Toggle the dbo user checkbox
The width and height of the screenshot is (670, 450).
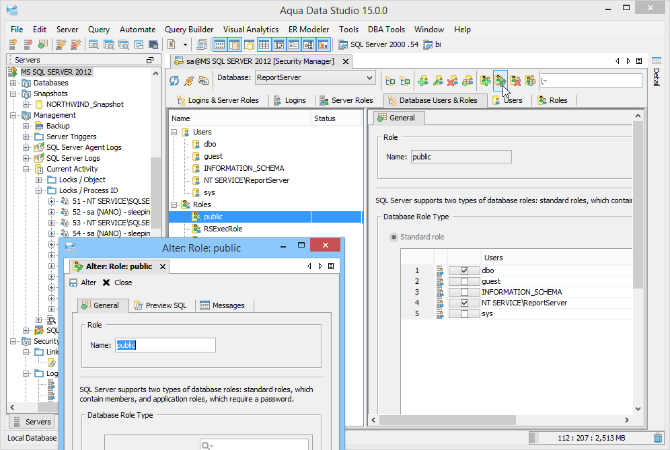coord(464,270)
